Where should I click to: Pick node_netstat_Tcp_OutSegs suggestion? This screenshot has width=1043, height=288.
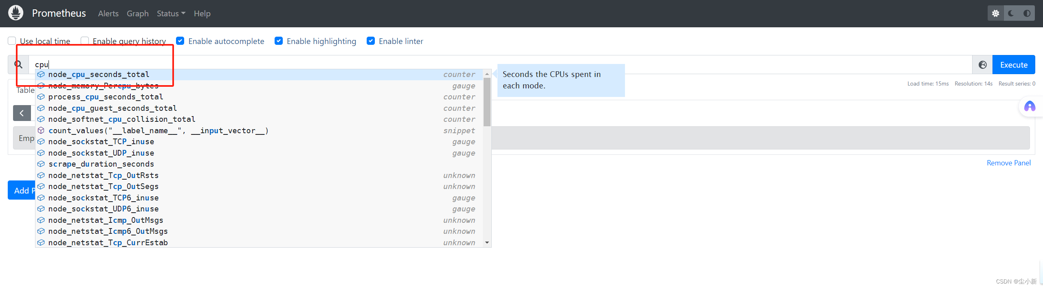pyautogui.click(x=259, y=187)
